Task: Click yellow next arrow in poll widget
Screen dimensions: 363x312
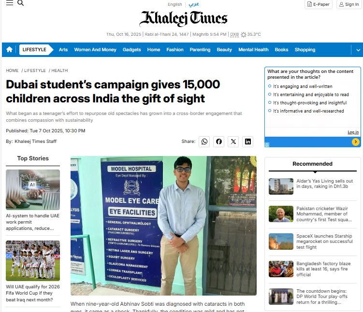Action: coord(356,142)
